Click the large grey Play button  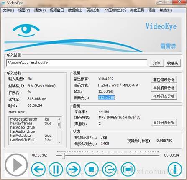pos(16,165)
